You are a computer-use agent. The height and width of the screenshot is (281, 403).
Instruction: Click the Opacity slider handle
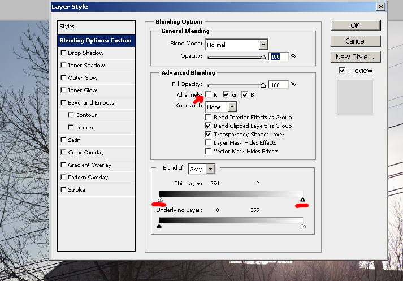[263, 57]
